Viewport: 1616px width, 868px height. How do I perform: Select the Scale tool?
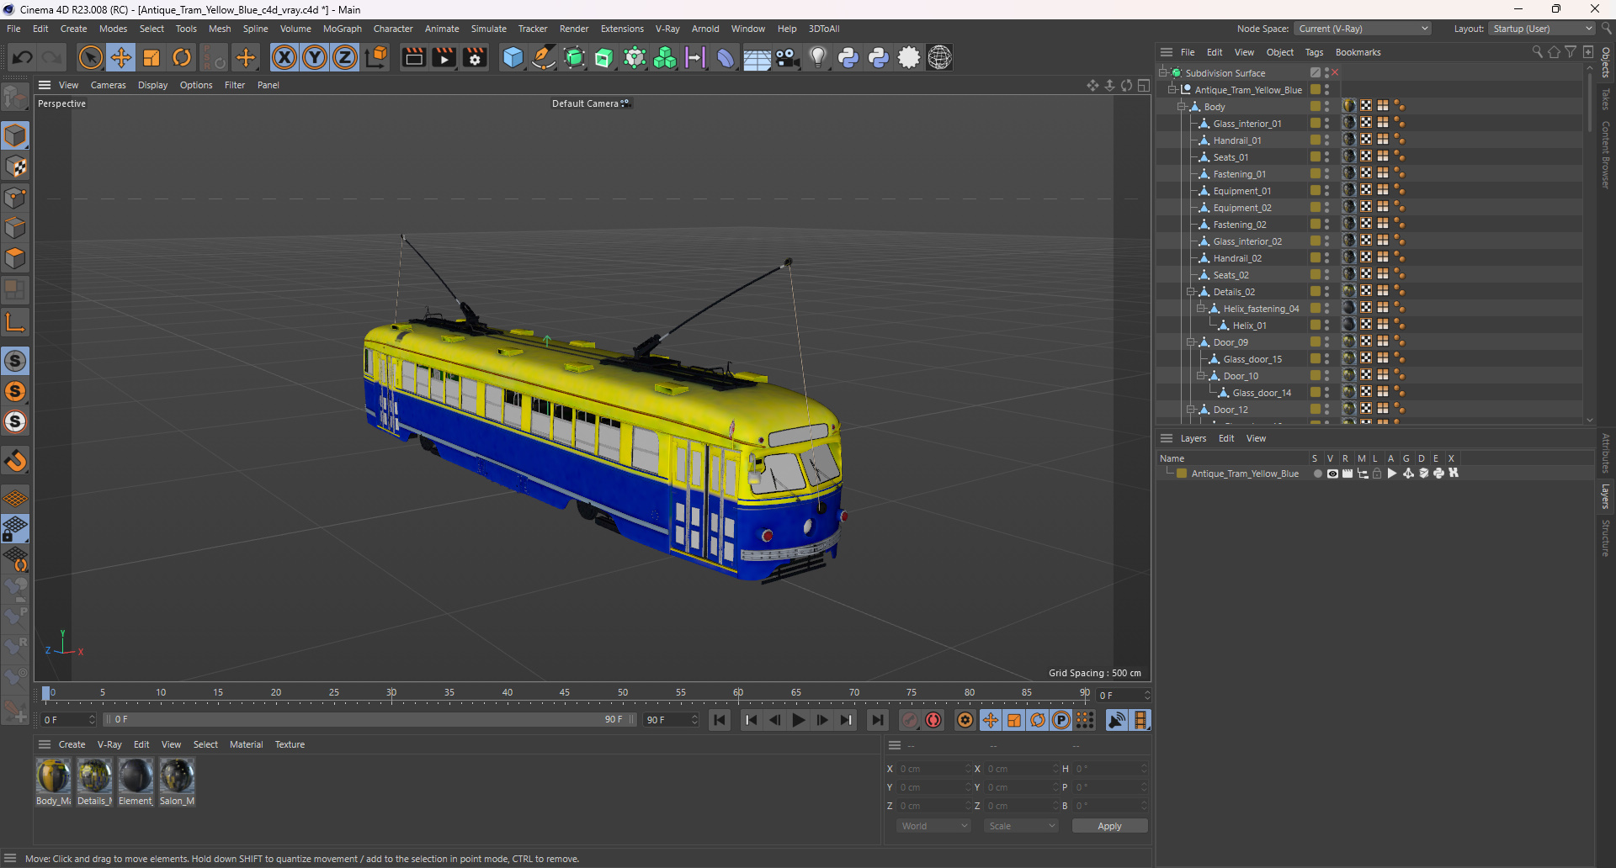[x=151, y=57]
